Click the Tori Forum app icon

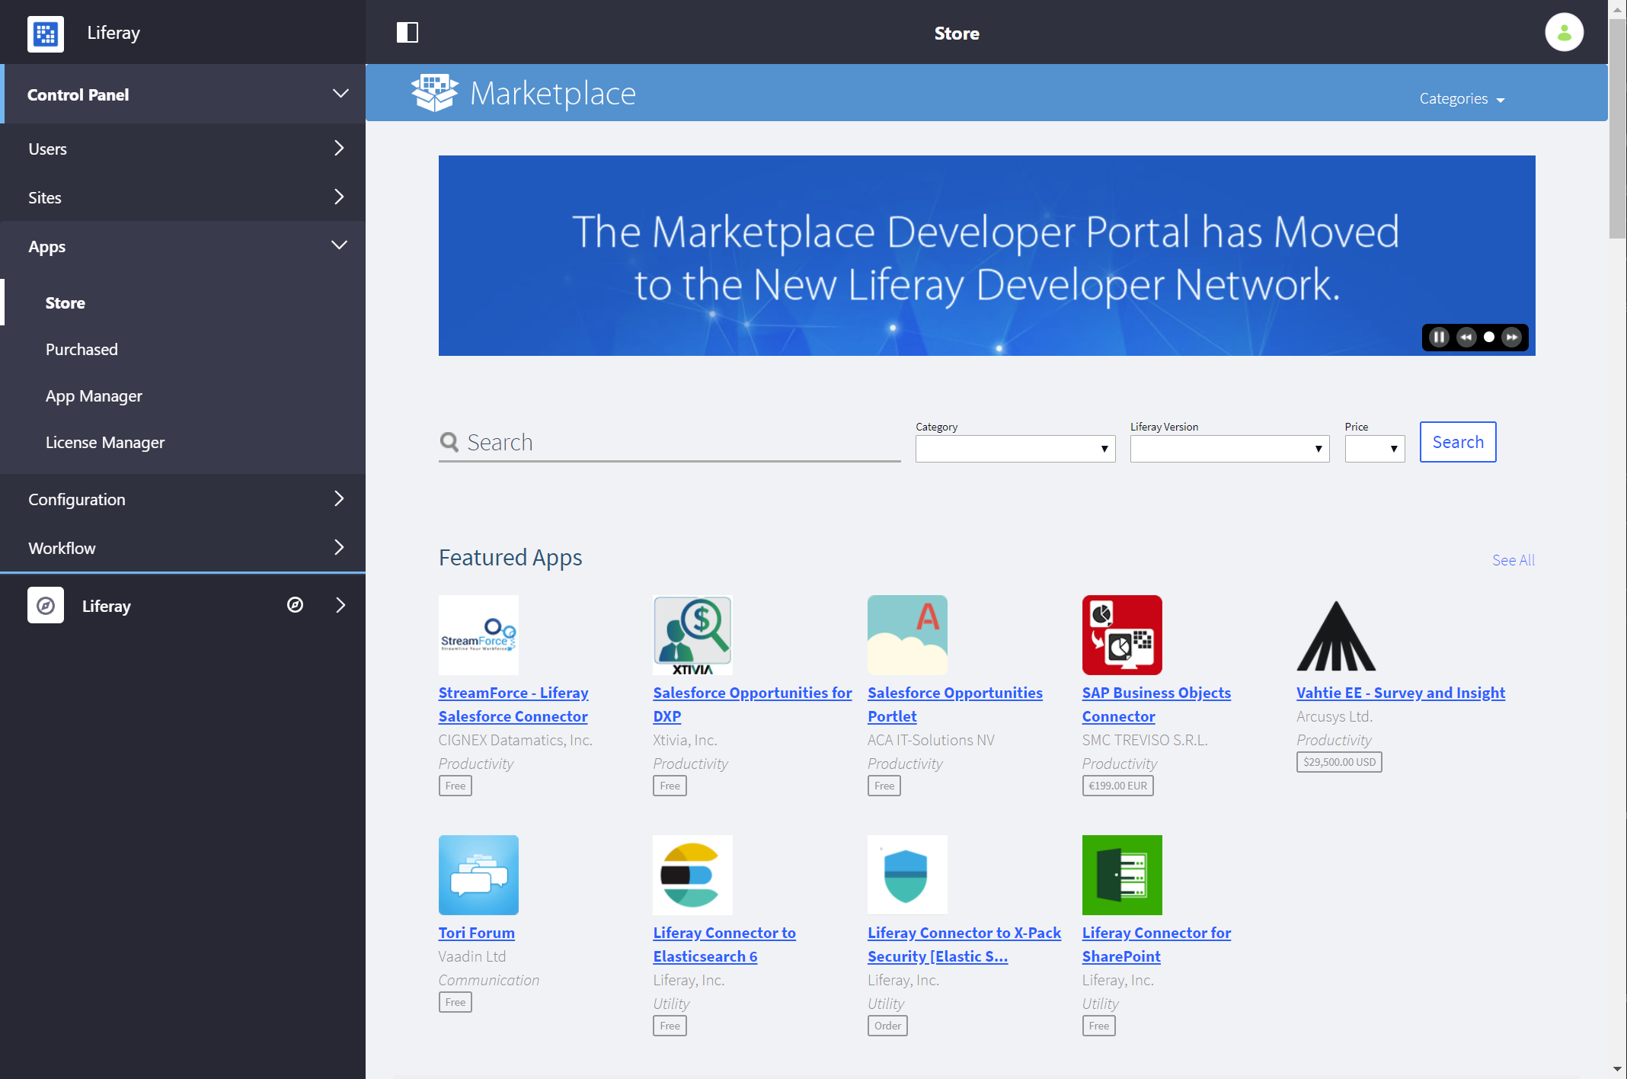tap(478, 874)
